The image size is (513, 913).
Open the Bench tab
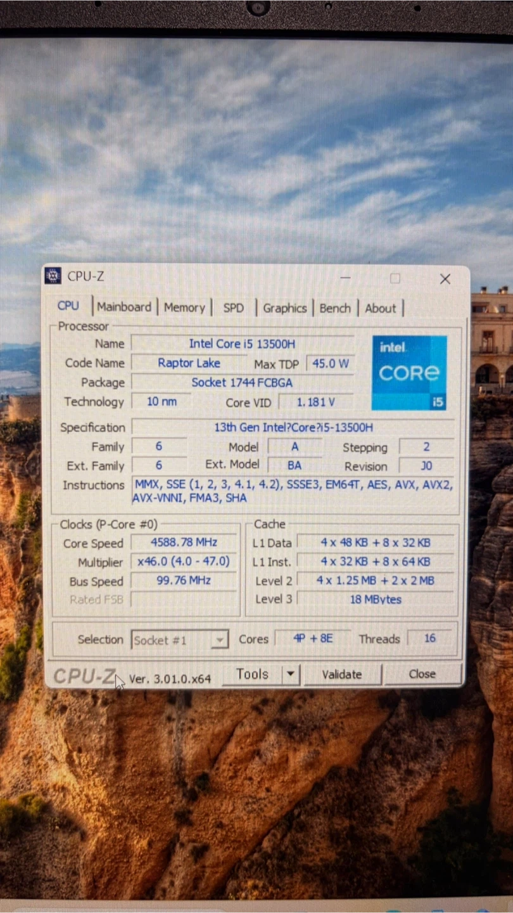click(335, 308)
